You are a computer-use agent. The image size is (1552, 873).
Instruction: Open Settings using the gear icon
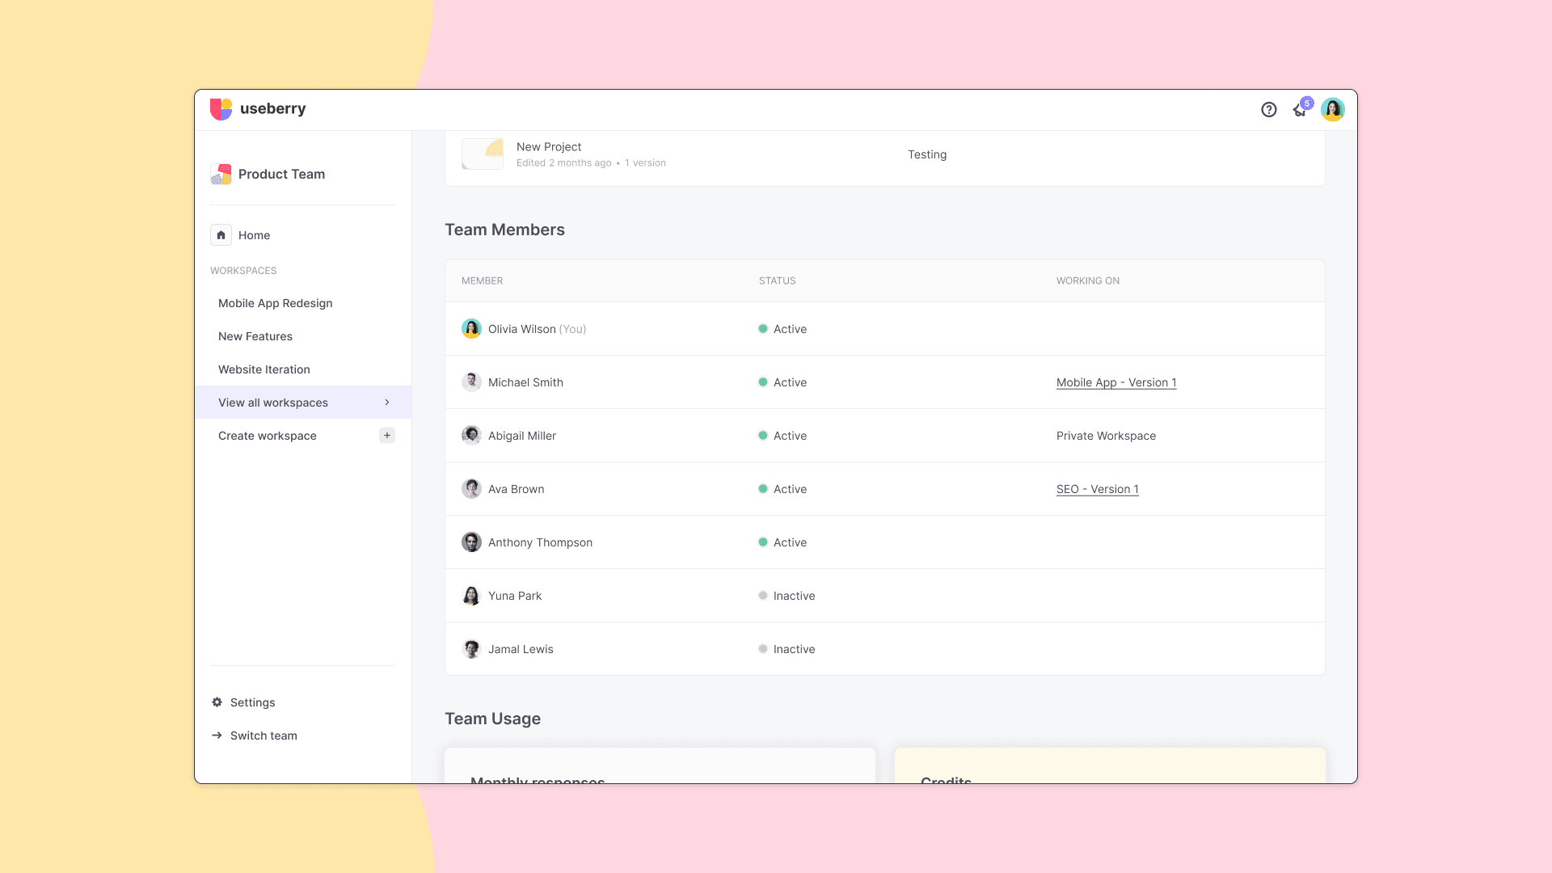[x=217, y=702]
